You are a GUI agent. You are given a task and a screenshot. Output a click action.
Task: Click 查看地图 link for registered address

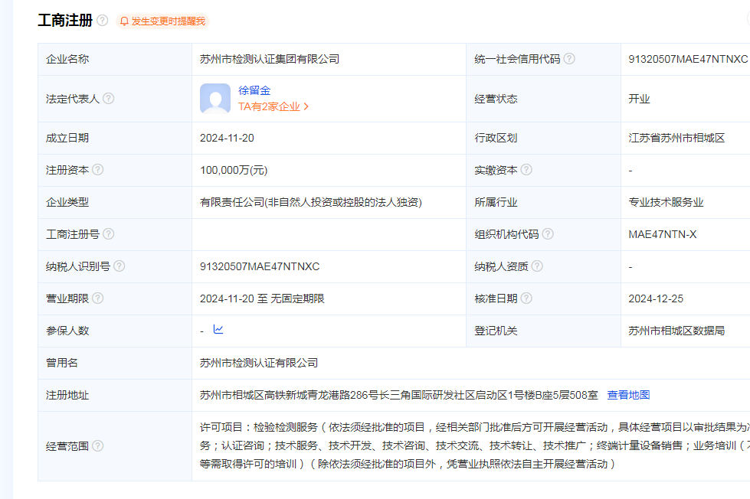click(628, 395)
